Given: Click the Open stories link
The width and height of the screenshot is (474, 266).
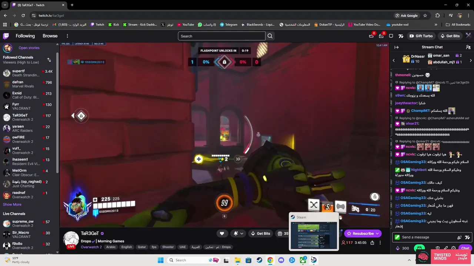Looking at the screenshot, I should click(29, 48).
